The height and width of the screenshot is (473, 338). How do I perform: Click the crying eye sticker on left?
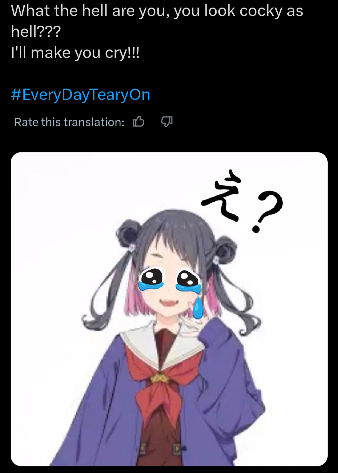151,279
